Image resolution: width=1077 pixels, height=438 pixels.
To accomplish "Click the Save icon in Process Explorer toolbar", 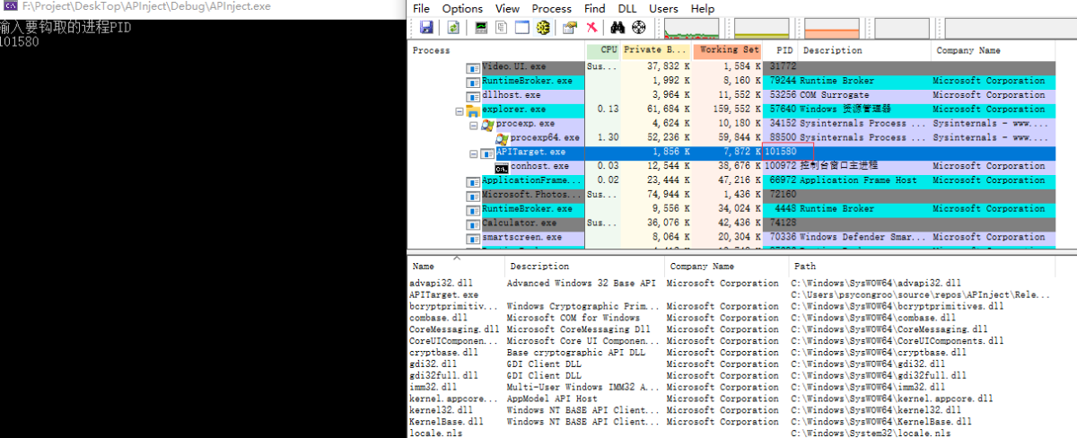I will tap(426, 28).
